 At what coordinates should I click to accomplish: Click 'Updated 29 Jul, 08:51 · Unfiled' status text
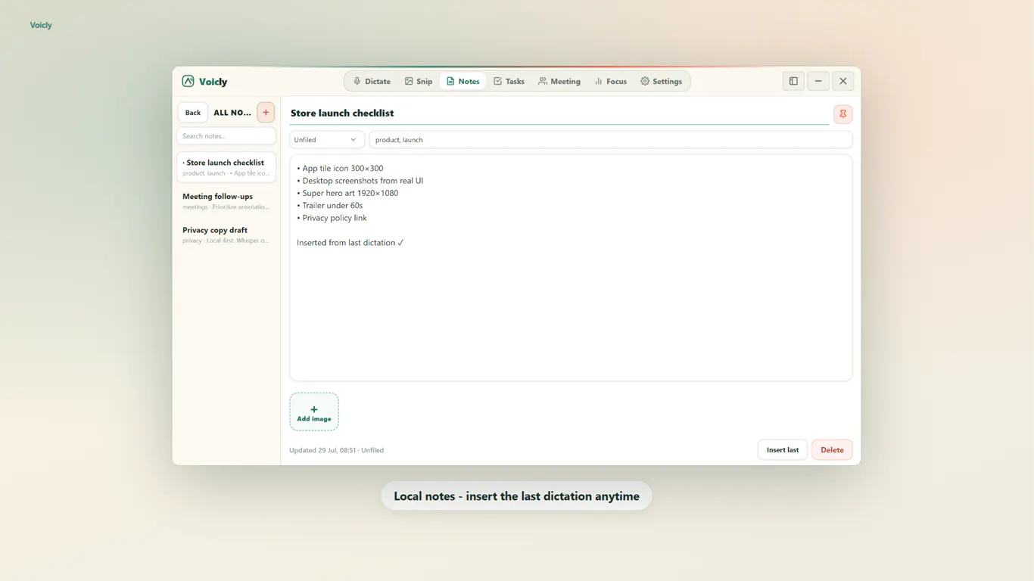click(x=336, y=450)
